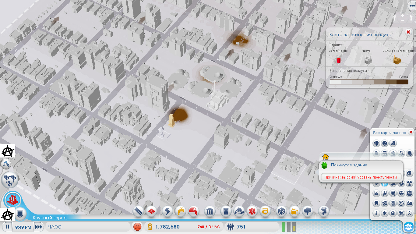Open the Disasters tornado menu
This screenshot has width=416, height=234.
tap(323, 211)
